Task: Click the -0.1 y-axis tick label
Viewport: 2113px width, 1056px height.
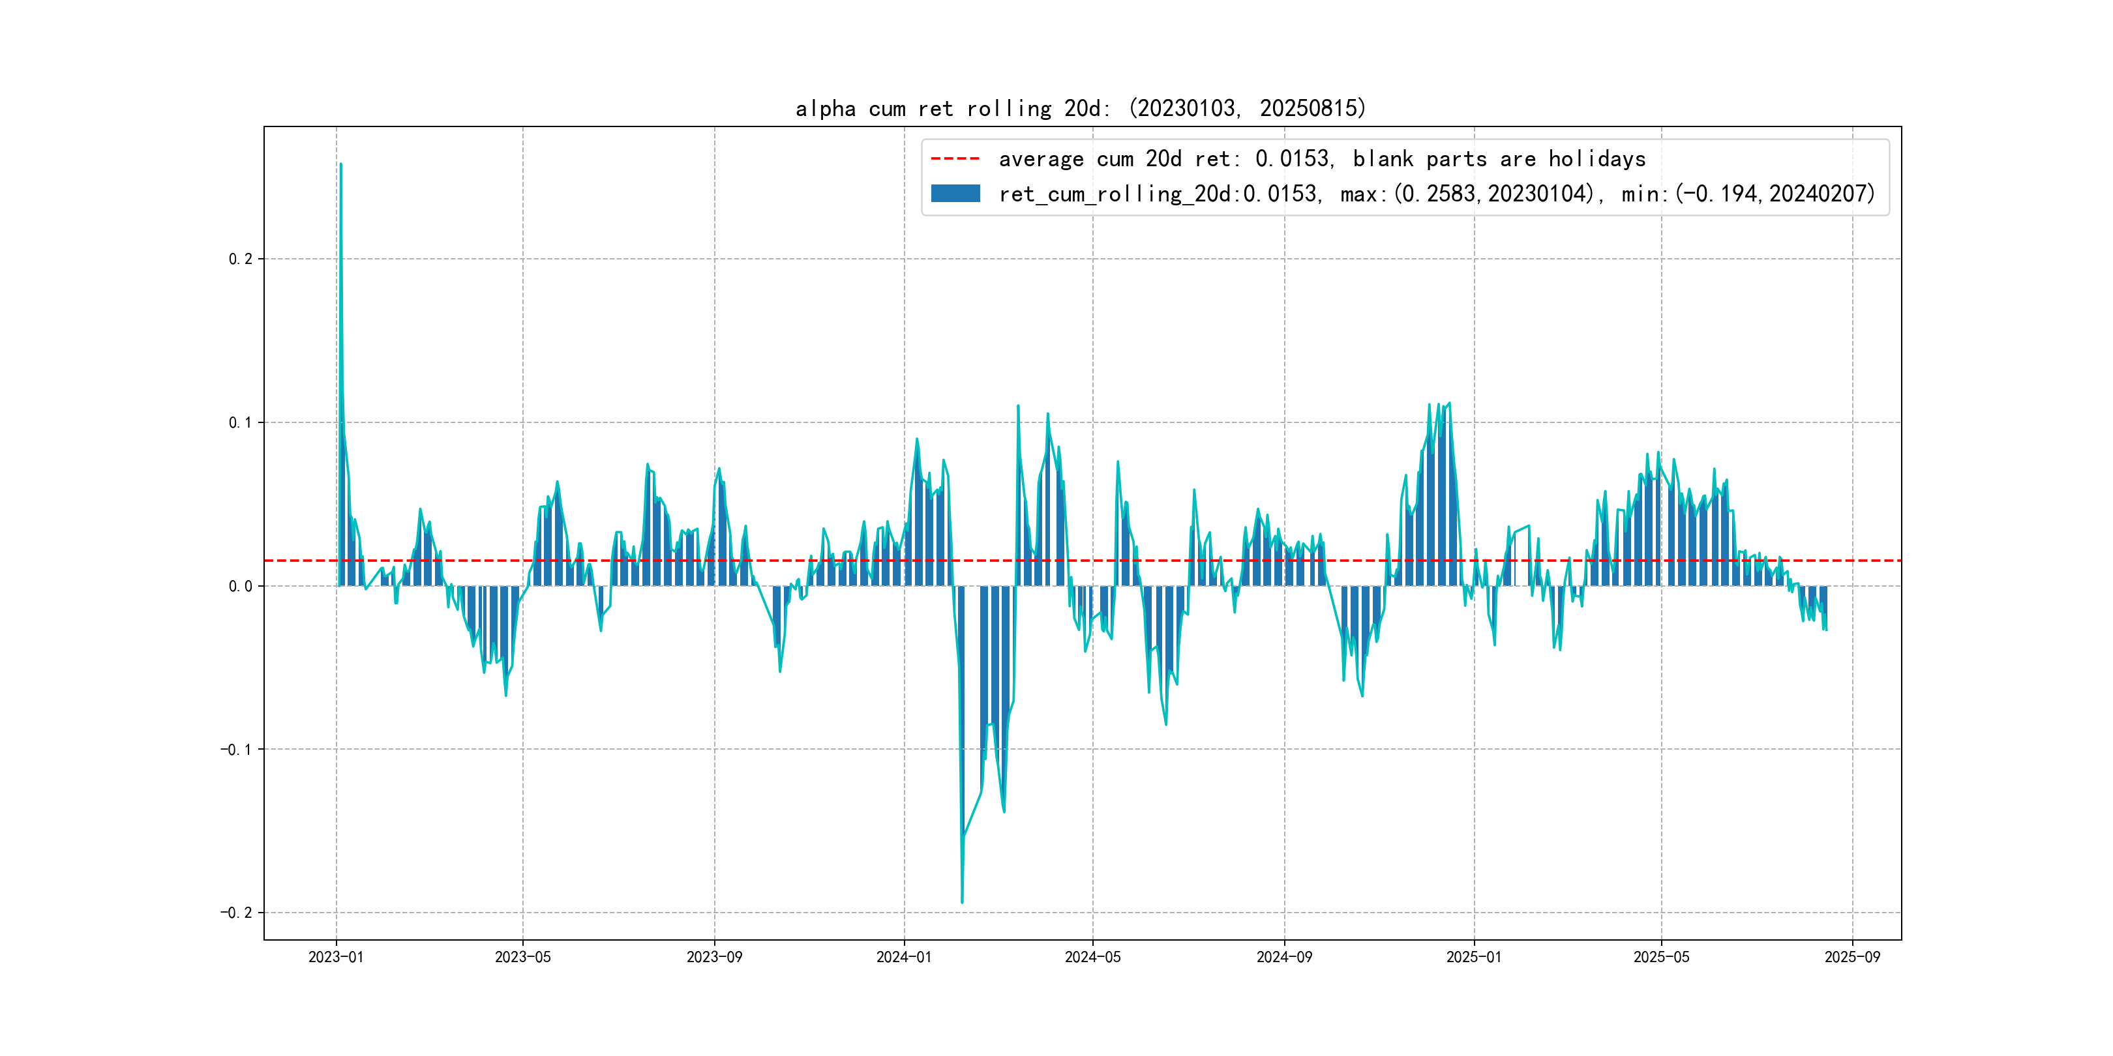Action: (x=236, y=750)
